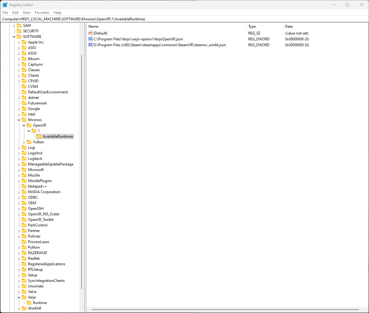
Task: Open the Help menu
Action: 57,12
